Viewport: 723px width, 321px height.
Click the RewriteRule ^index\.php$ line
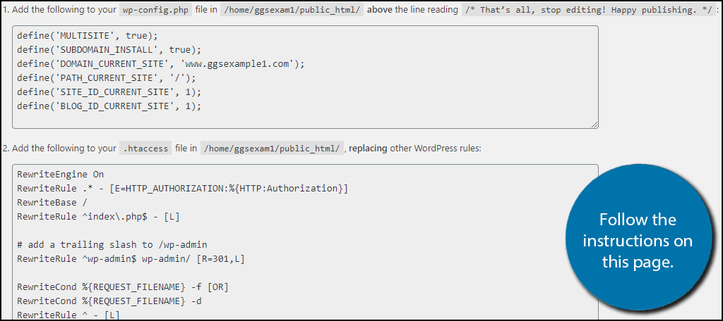coord(99,217)
